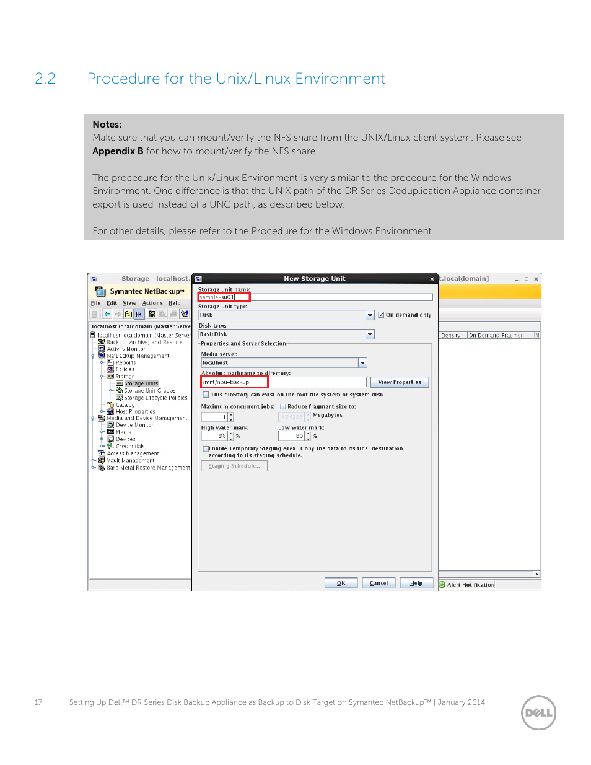Click OK in New Storage Unit dialog

[341, 583]
